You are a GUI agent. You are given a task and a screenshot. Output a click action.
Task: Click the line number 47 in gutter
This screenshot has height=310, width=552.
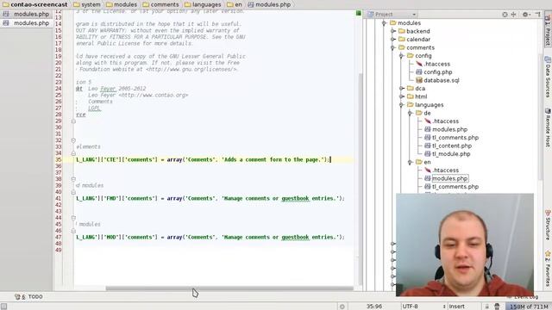click(58, 238)
